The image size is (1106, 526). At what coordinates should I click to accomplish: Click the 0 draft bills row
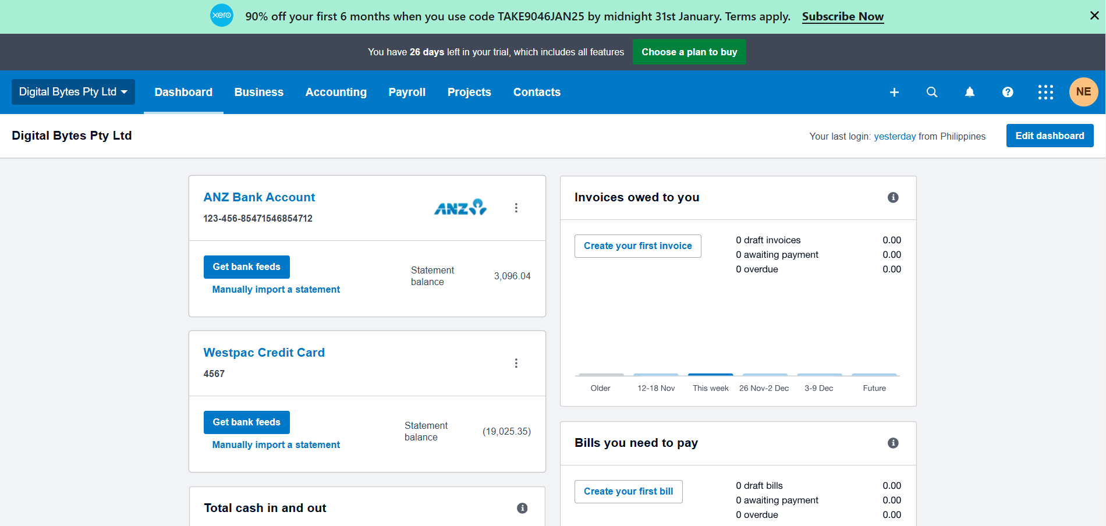coord(818,485)
